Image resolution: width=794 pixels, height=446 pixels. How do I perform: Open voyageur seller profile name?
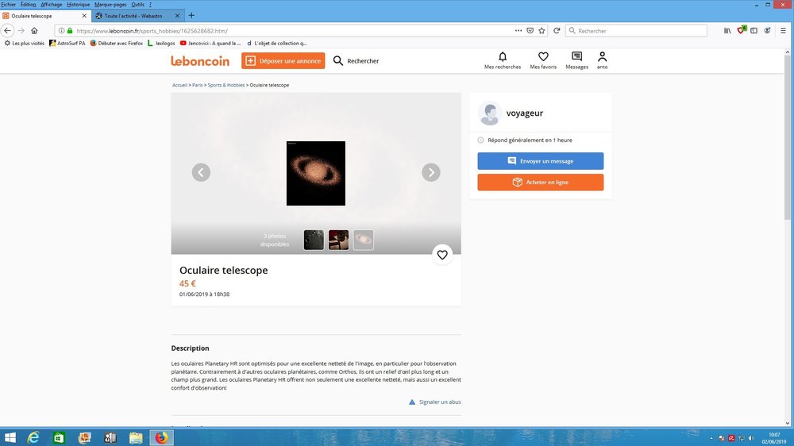click(x=525, y=113)
